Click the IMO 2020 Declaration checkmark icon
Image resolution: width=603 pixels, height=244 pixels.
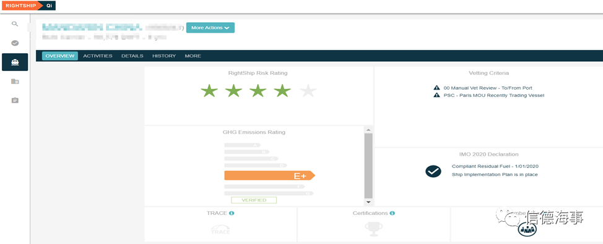pos(433,171)
